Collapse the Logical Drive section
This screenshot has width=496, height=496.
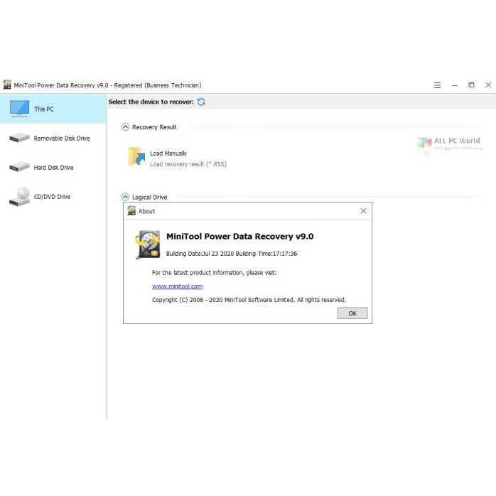tap(126, 197)
